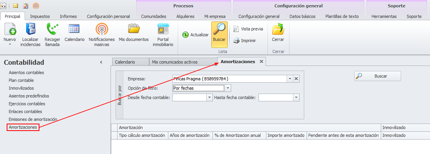Click the envelope icon in quick toolbar
The width and height of the screenshot is (430, 154).
click(16, 5)
